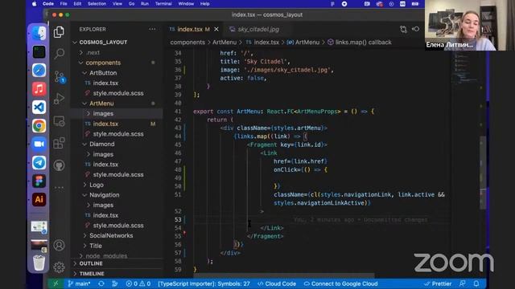Open Figma from the dock
Screen dimensions: 515x289
coord(39,181)
